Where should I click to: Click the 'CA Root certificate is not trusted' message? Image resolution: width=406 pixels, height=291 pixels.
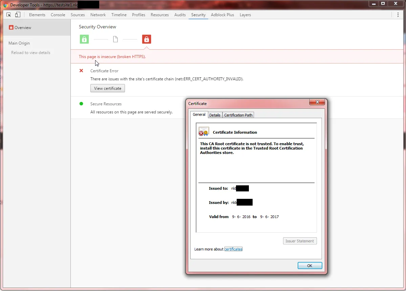(x=252, y=148)
